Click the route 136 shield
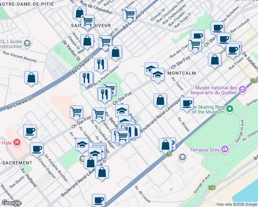 click(x=212, y=188)
